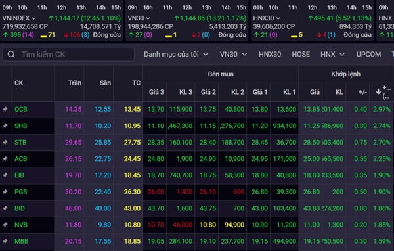Viewport: 394px width, 251px height.
Task: Click OCB's Giá 1 bid price 13.80
Action: point(259,110)
